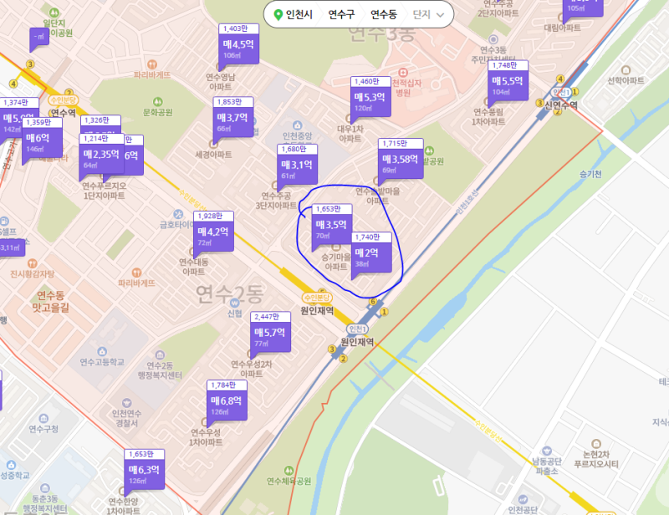Click the 세경아파트 label
Viewport: 669px width, 515px height.
[x=213, y=155]
